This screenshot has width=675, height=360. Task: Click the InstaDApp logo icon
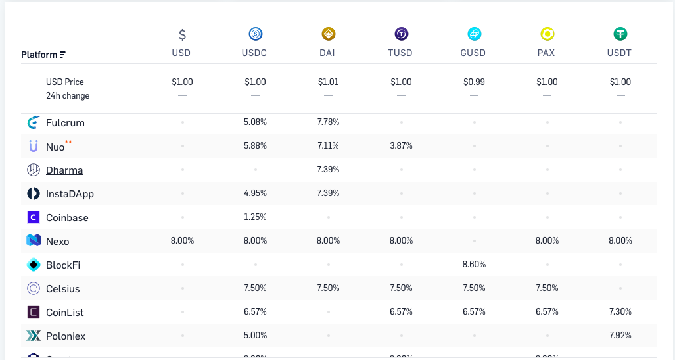coord(34,193)
